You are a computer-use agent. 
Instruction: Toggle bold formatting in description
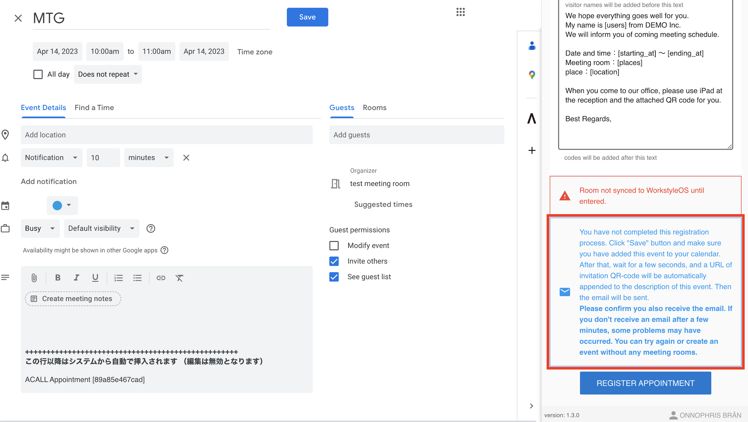tap(57, 278)
